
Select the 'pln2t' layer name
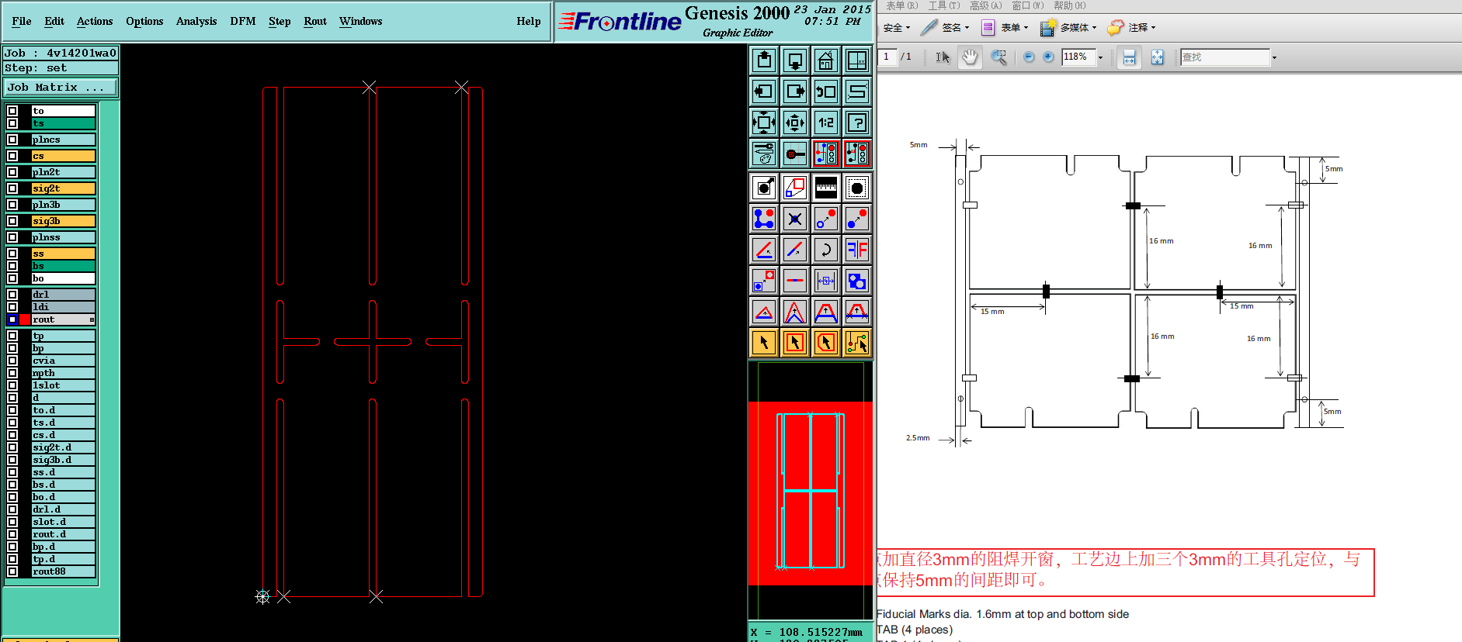click(x=64, y=172)
